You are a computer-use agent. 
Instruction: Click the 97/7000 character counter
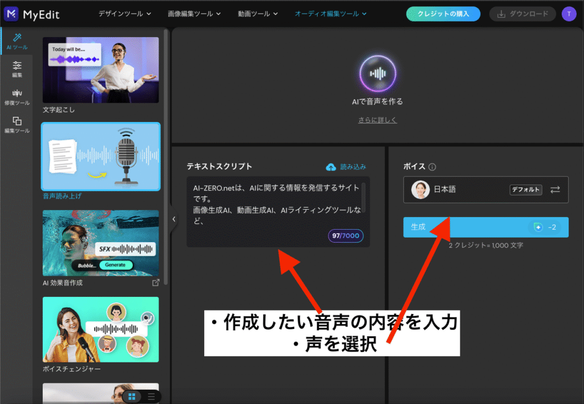click(x=346, y=236)
